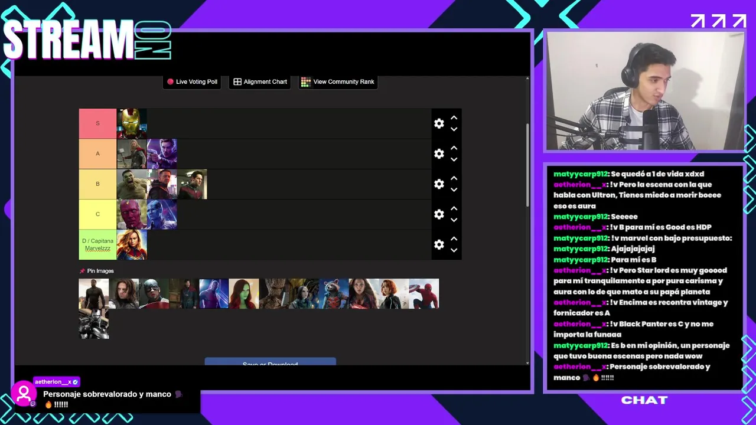Pick the Doctor Strange image from the pool
Viewport: 756px width, 425px height.
point(184,293)
